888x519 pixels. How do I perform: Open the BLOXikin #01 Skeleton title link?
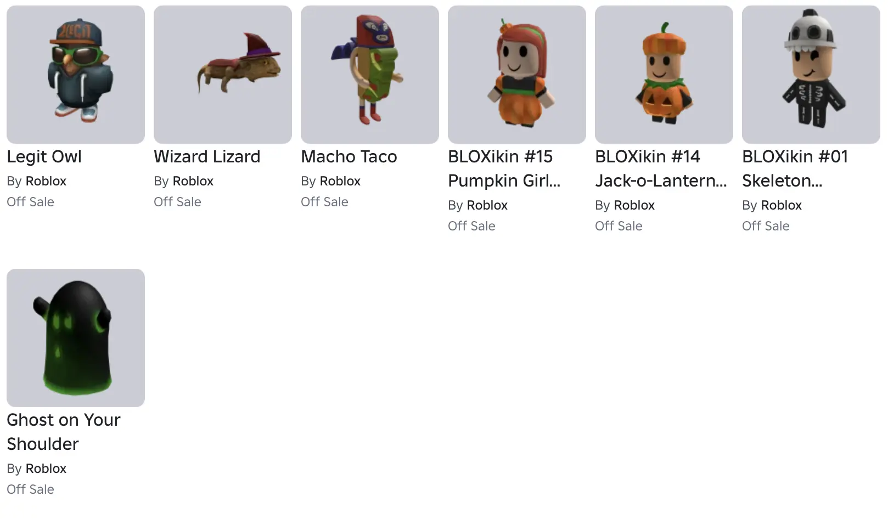[795, 168]
